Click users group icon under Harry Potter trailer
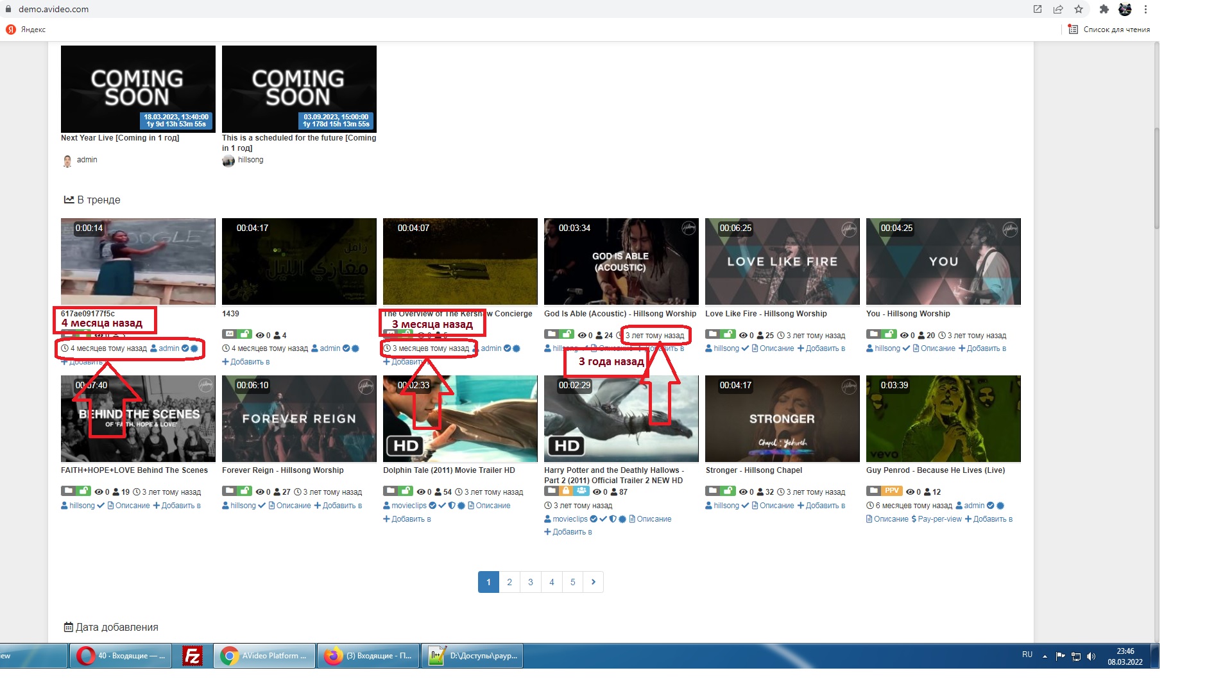1232x693 pixels. [x=581, y=491]
